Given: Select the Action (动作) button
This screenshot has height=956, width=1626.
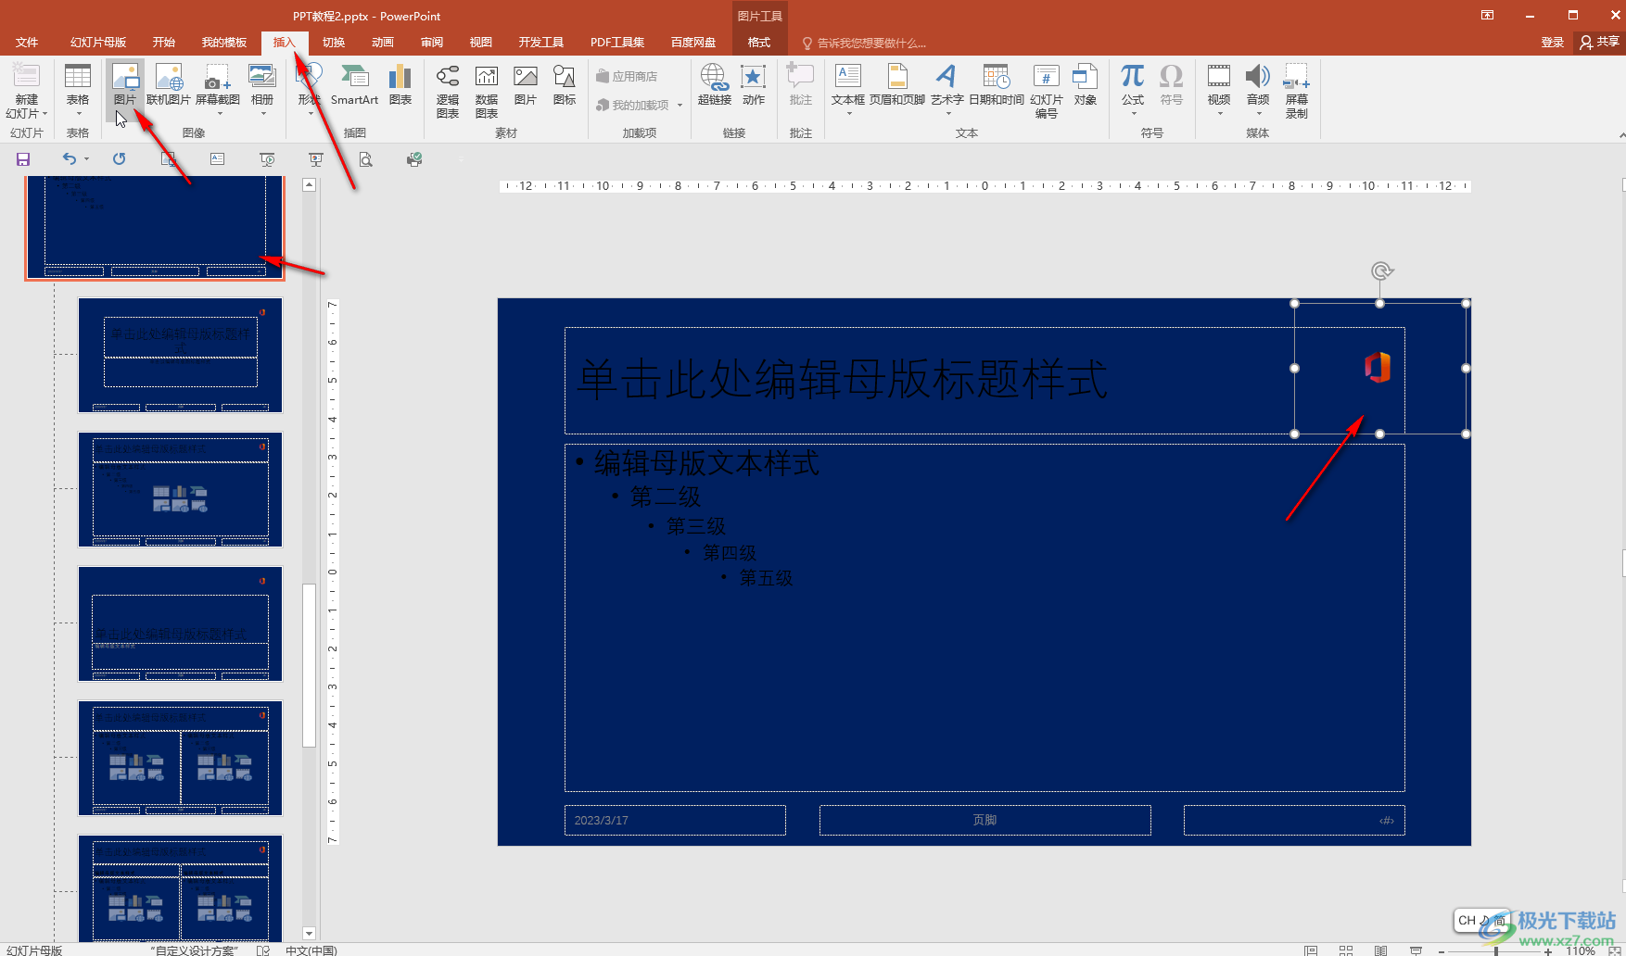Looking at the screenshot, I should (x=754, y=85).
